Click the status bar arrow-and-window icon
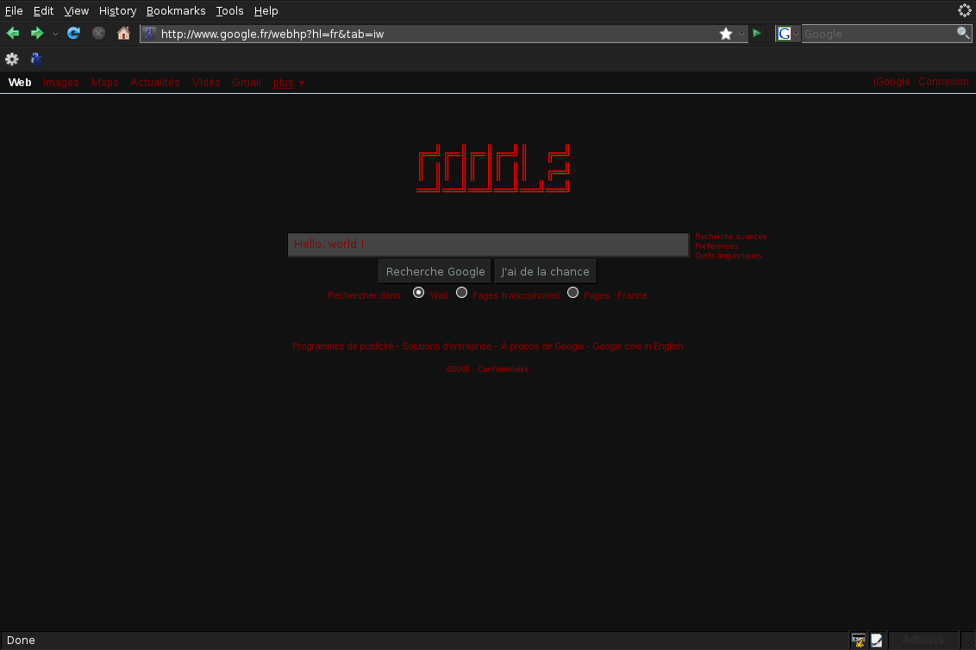The height and width of the screenshot is (650, 976). click(x=859, y=640)
